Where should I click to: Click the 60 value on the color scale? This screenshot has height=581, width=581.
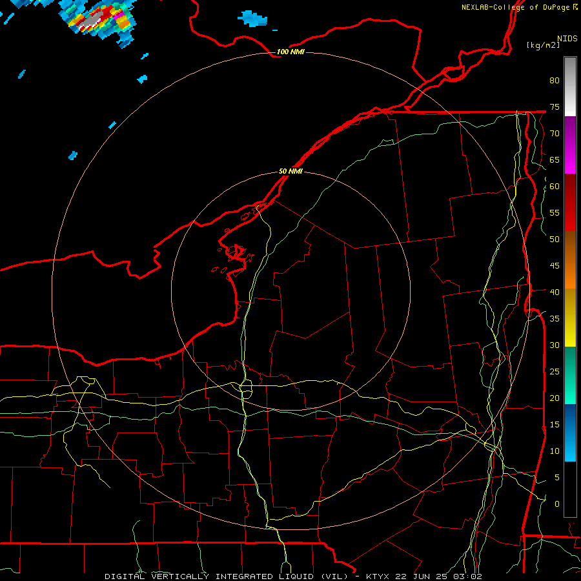[555, 187]
